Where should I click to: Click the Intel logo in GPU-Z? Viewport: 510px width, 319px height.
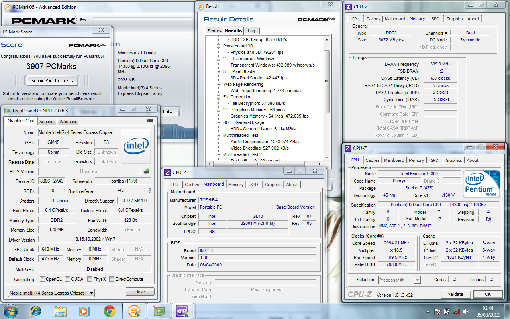[136, 146]
